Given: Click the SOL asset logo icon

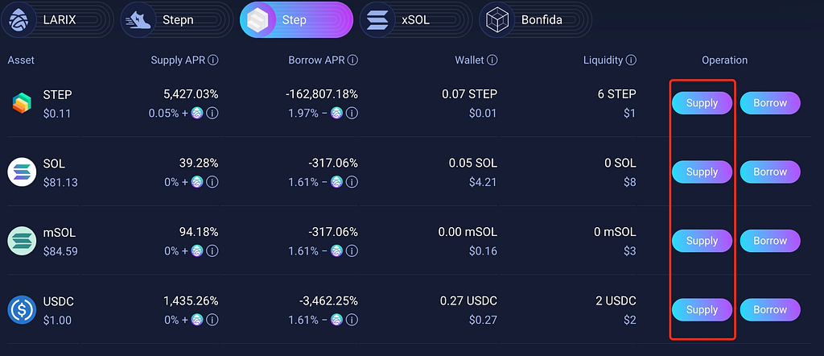Looking at the screenshot, I should tap(22, 172).
